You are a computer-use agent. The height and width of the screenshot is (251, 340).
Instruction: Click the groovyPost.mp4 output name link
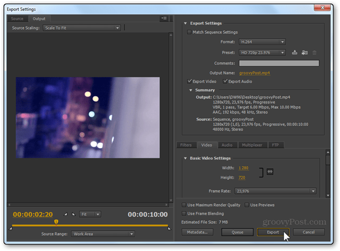pyautogui.click(x=254, y=73)
